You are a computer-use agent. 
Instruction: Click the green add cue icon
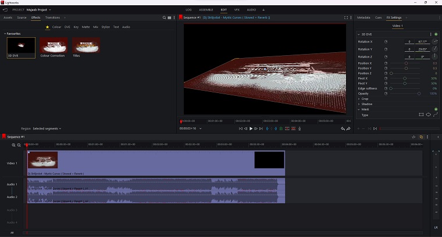pyautogui.click(x=281, y=128)
